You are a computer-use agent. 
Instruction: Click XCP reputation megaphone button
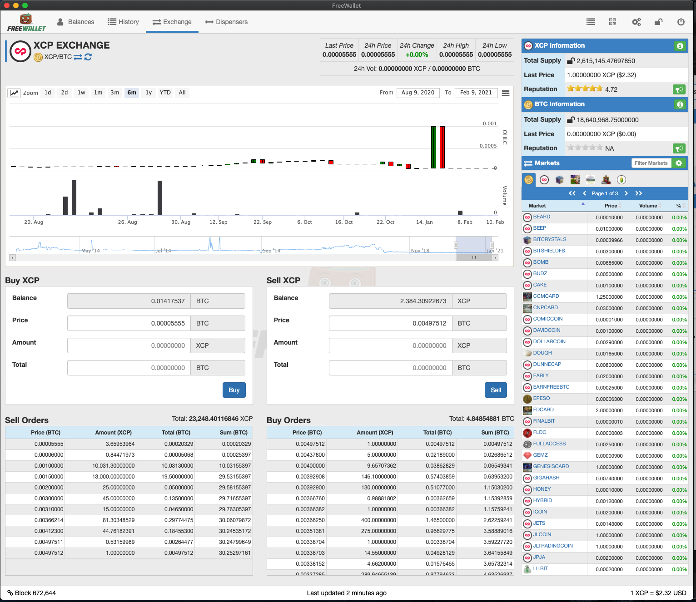coord(679,89)
